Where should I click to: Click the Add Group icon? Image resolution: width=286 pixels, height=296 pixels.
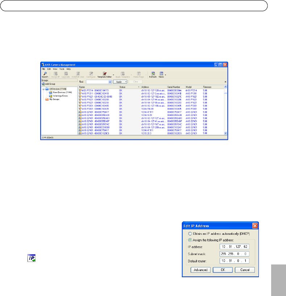tap(43, 84)
